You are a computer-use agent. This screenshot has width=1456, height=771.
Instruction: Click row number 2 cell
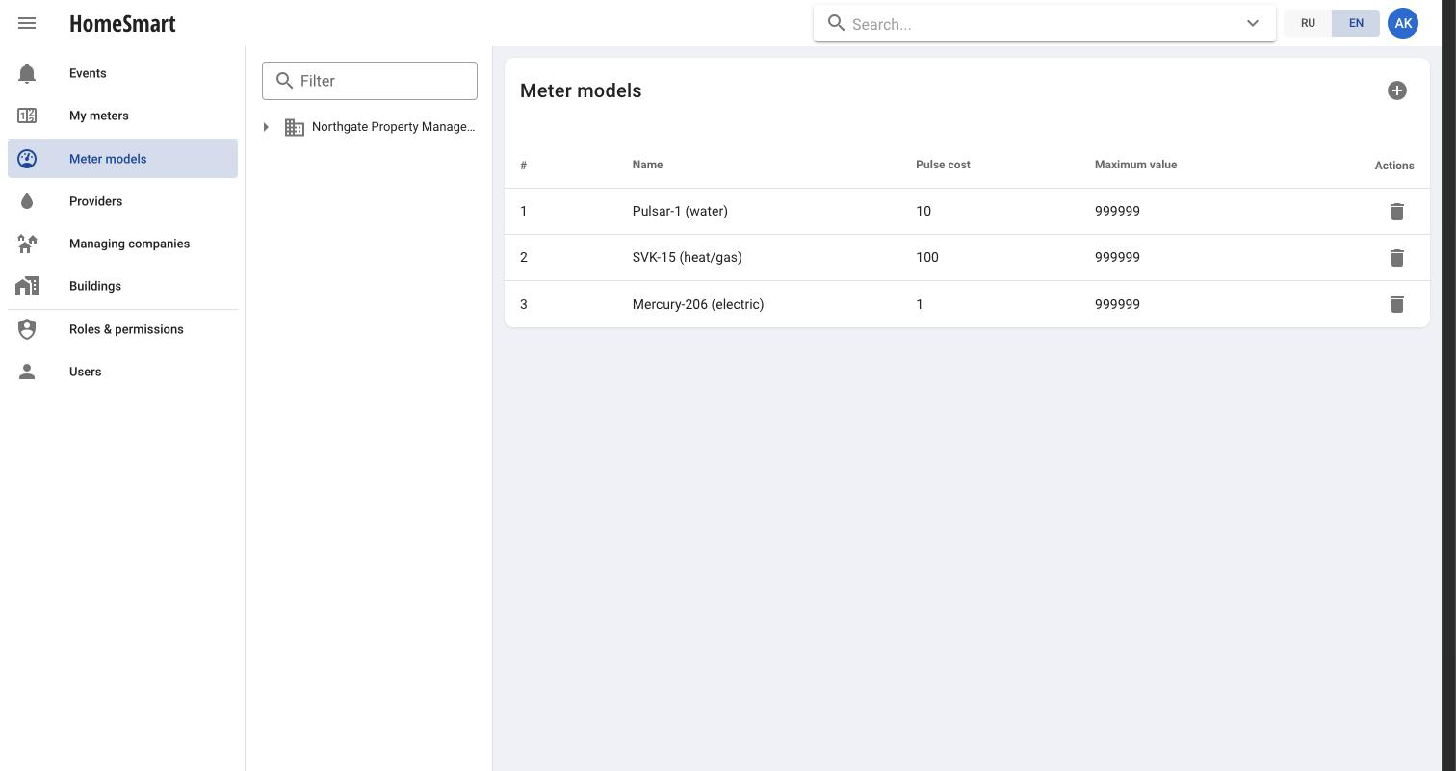524,257
